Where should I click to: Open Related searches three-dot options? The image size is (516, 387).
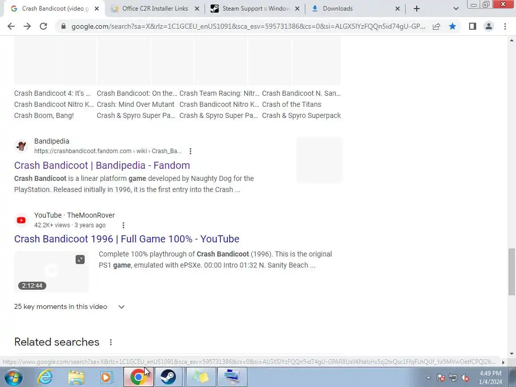click(111, 342)
